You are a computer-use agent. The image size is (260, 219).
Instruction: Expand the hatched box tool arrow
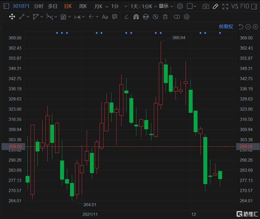pyautogui.click(x=70, y=17)
